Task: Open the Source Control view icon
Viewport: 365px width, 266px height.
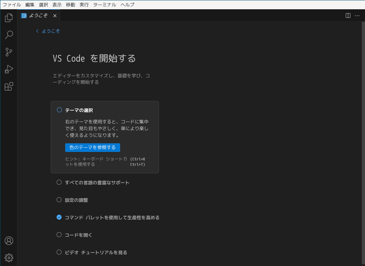Action: tap(9, 52)
